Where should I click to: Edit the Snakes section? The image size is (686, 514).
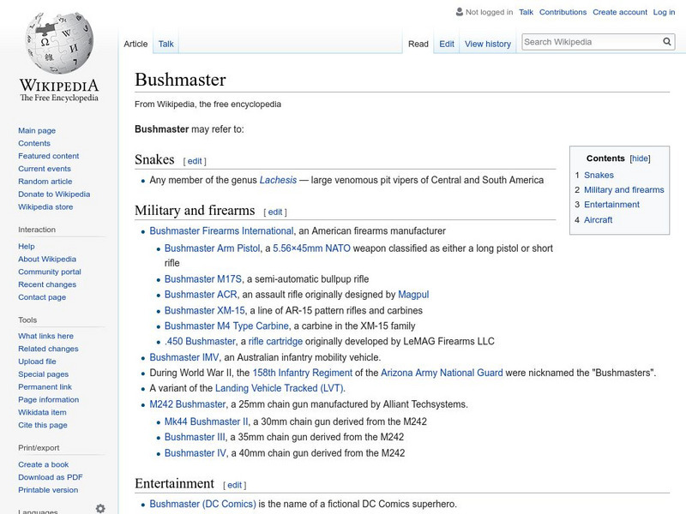pyautogui.click(x=195, y=161)
